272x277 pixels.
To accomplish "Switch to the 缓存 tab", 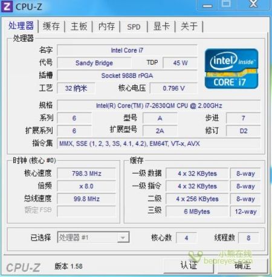I will coord(51,26).
